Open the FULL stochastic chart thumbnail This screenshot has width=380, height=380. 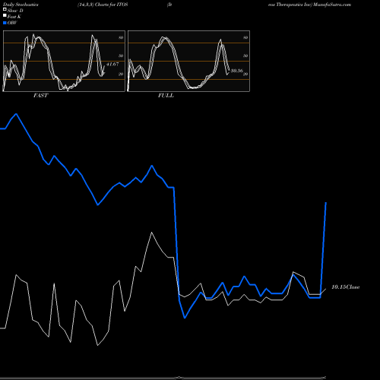point(188,61)
